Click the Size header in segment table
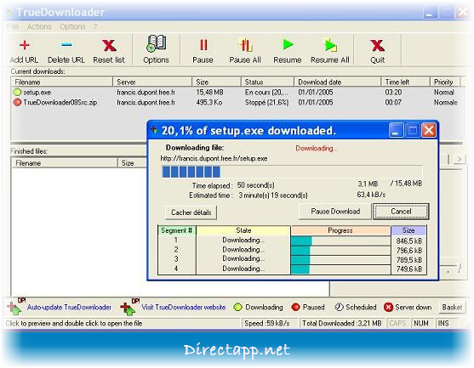 pyautogui.click(x=408, y=230)
